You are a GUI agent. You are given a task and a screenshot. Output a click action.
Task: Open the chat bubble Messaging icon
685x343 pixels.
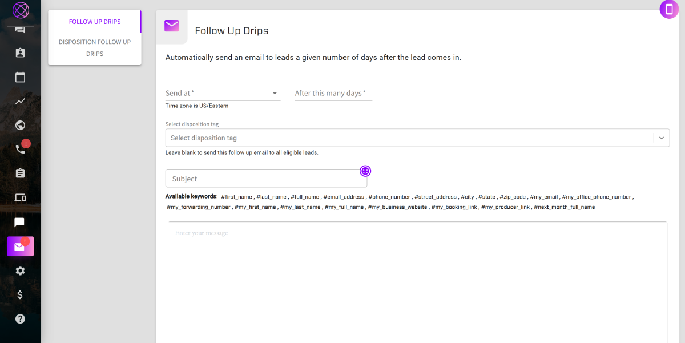[x=20, y=223]
